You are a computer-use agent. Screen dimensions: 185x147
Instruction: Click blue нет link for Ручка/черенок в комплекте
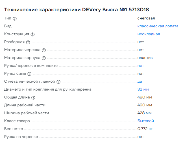(x=141, y=66)
